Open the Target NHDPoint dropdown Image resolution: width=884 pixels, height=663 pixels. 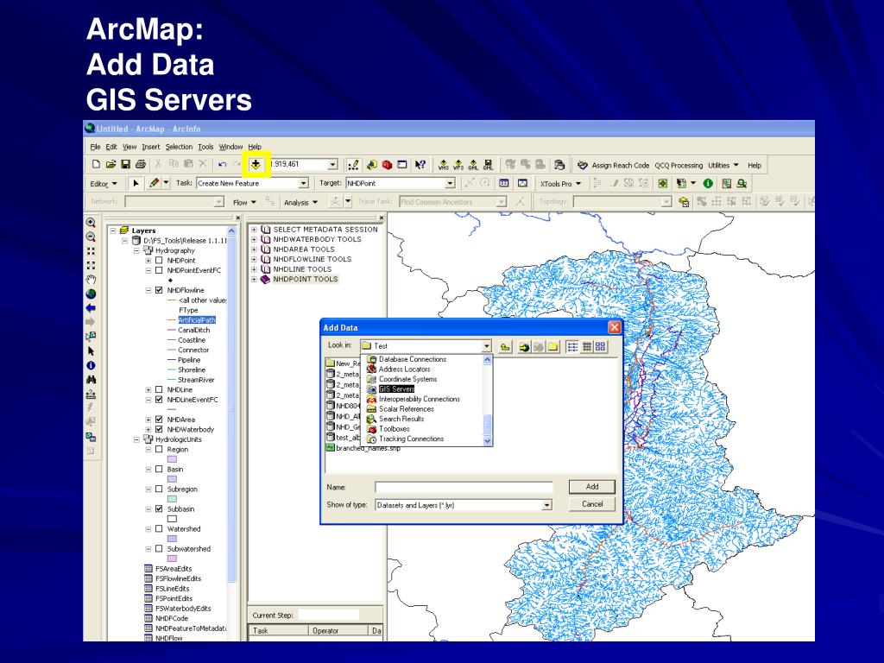tap(450, 183)
